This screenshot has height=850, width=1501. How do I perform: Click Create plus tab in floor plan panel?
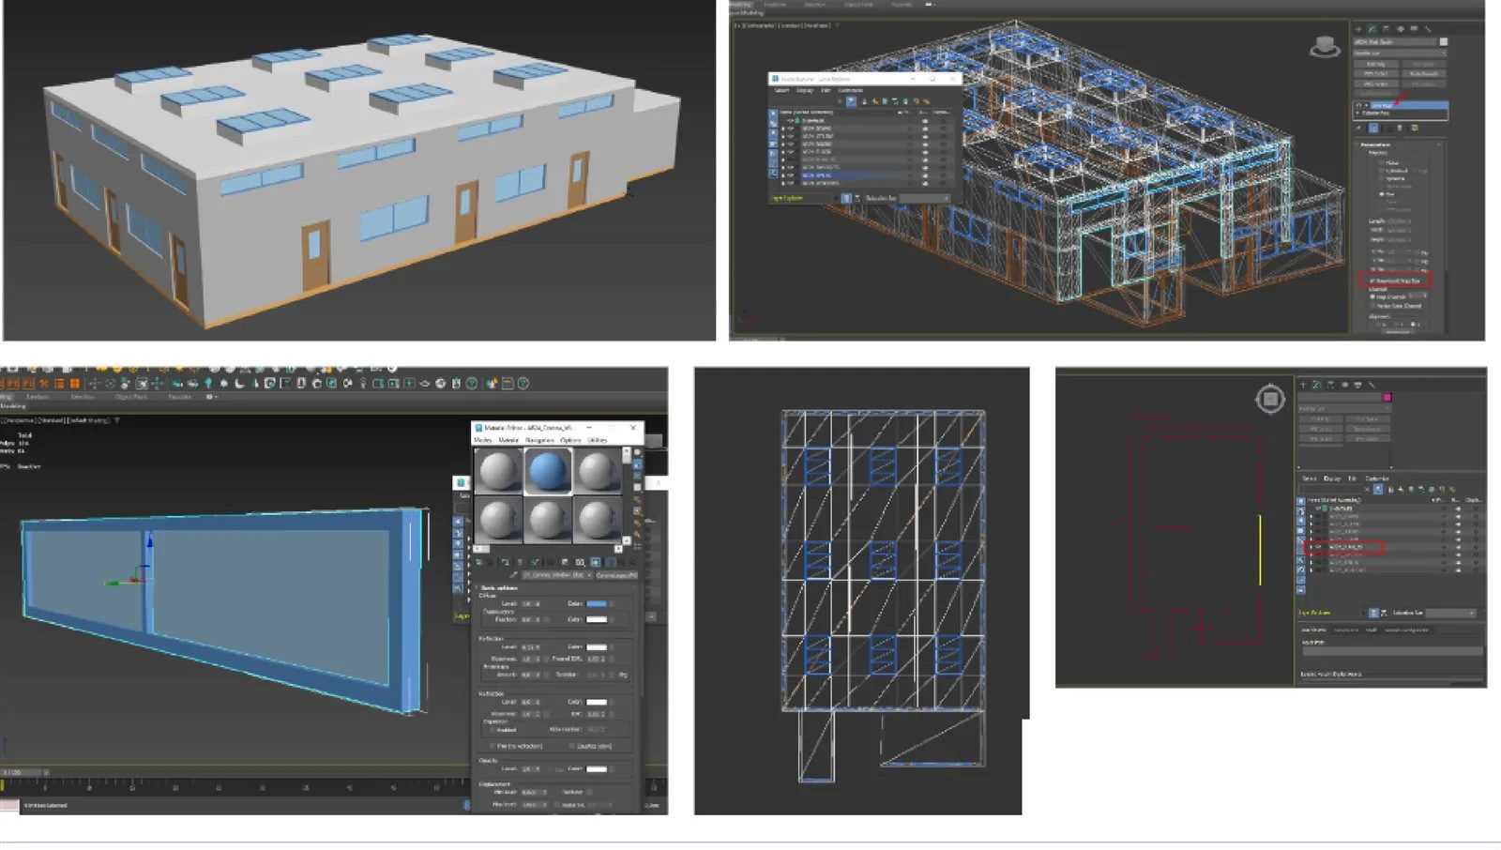coord(1303,385)
